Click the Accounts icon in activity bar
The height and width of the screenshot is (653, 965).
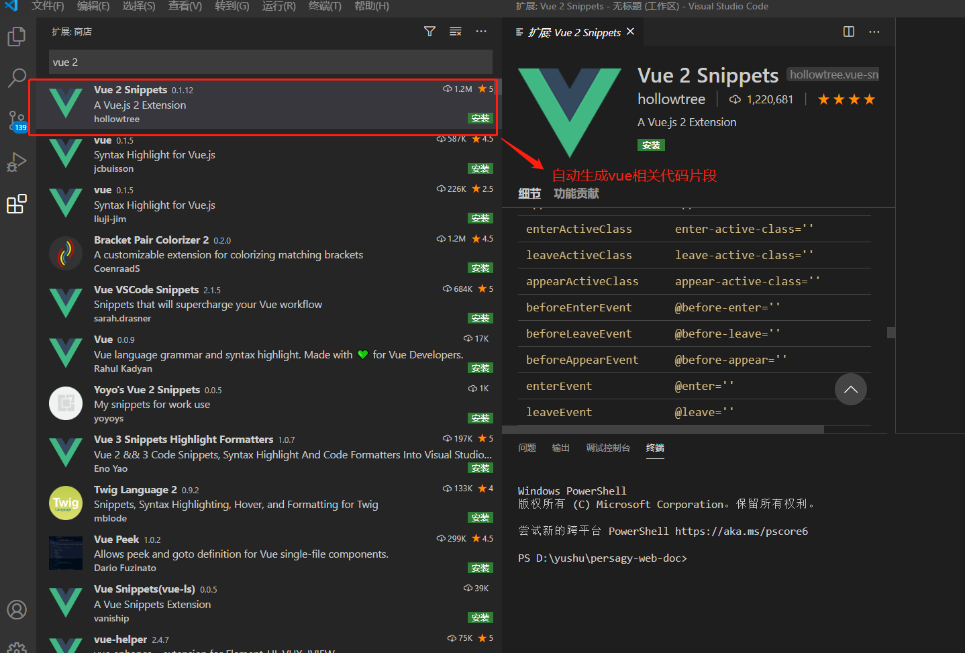tap(17, 609)
